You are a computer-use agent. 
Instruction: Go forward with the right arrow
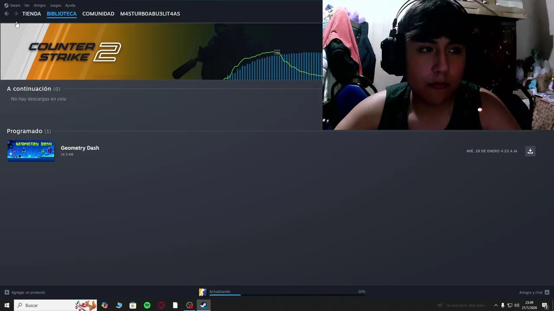[16, 14]
